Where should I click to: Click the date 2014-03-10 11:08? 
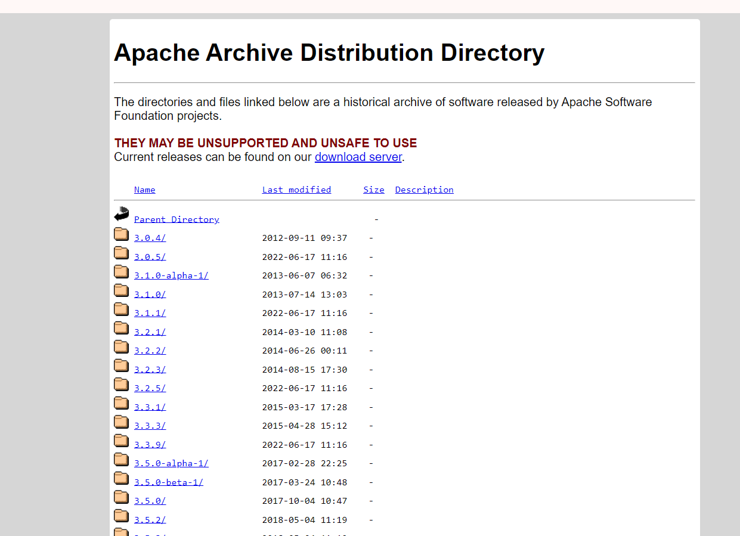(305, 332)
